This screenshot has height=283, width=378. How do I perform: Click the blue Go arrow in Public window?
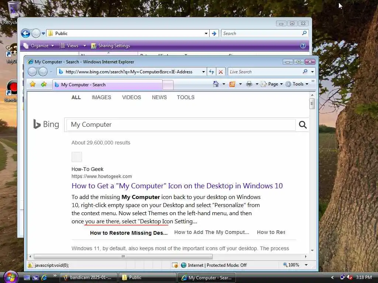coord(214,34)
